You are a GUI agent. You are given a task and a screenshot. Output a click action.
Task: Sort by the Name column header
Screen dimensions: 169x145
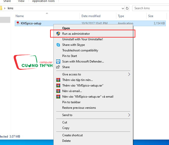tap(20, 16)
